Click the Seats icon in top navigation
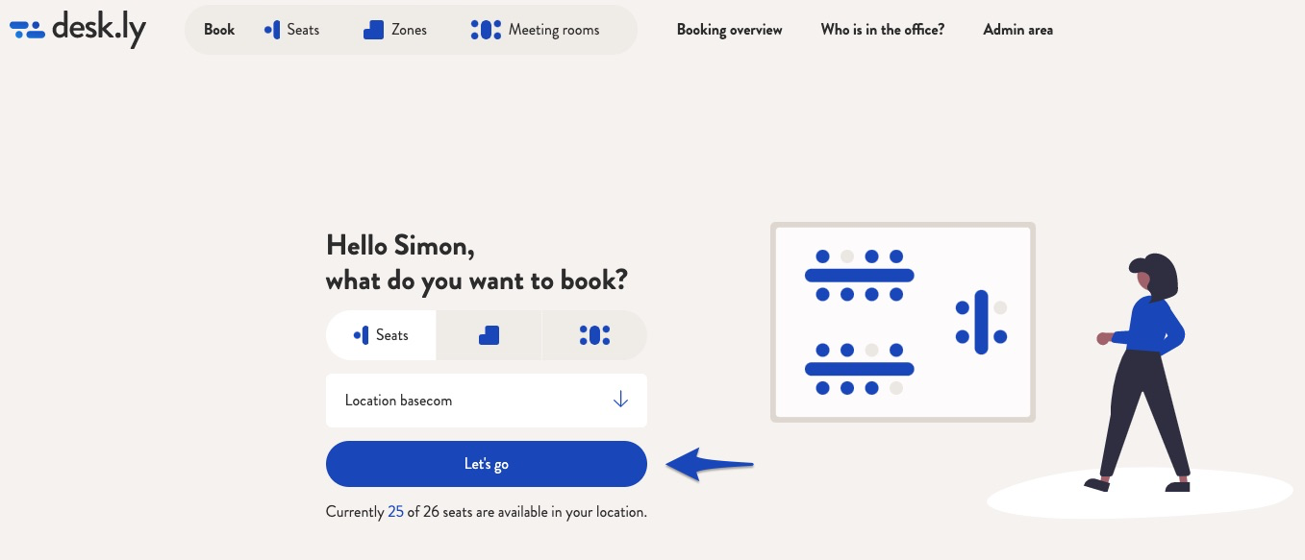 [271, 30]
